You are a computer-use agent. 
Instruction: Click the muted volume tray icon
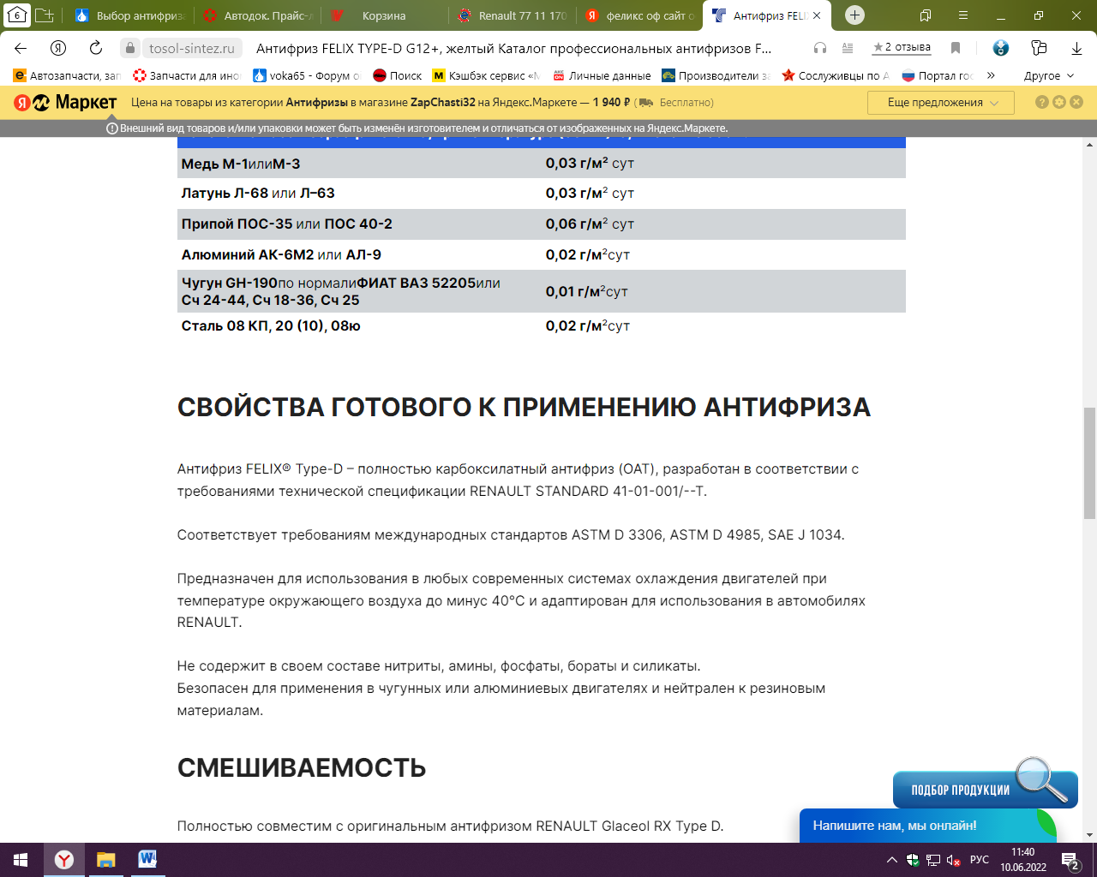click(x=954, y=860)
